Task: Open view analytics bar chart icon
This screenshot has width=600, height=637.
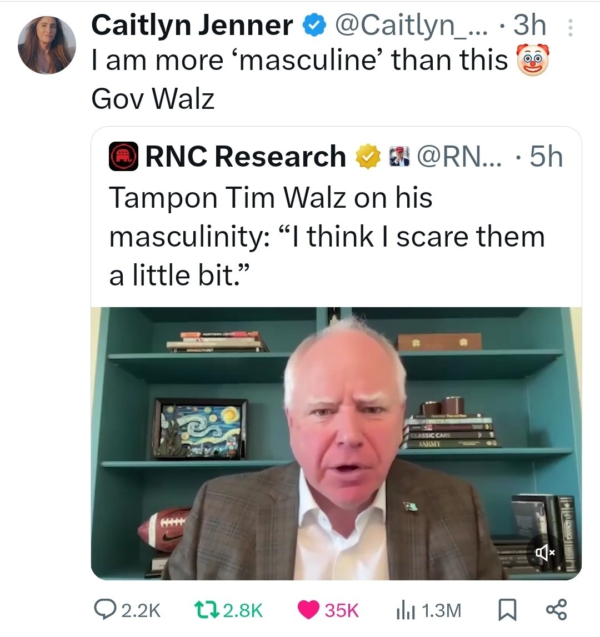Action: point(405,610)
